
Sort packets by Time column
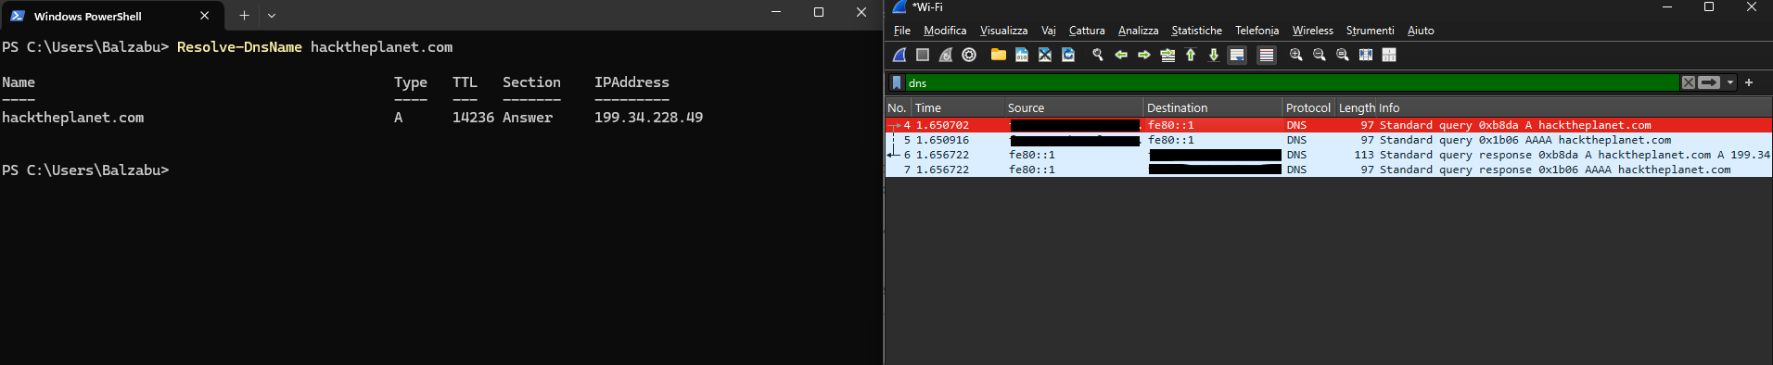point(958,107)
